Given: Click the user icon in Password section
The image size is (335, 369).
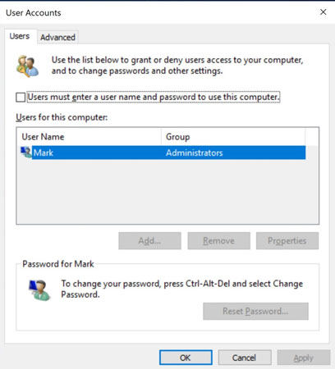Looking at the screenshot, I should point(39,290).
